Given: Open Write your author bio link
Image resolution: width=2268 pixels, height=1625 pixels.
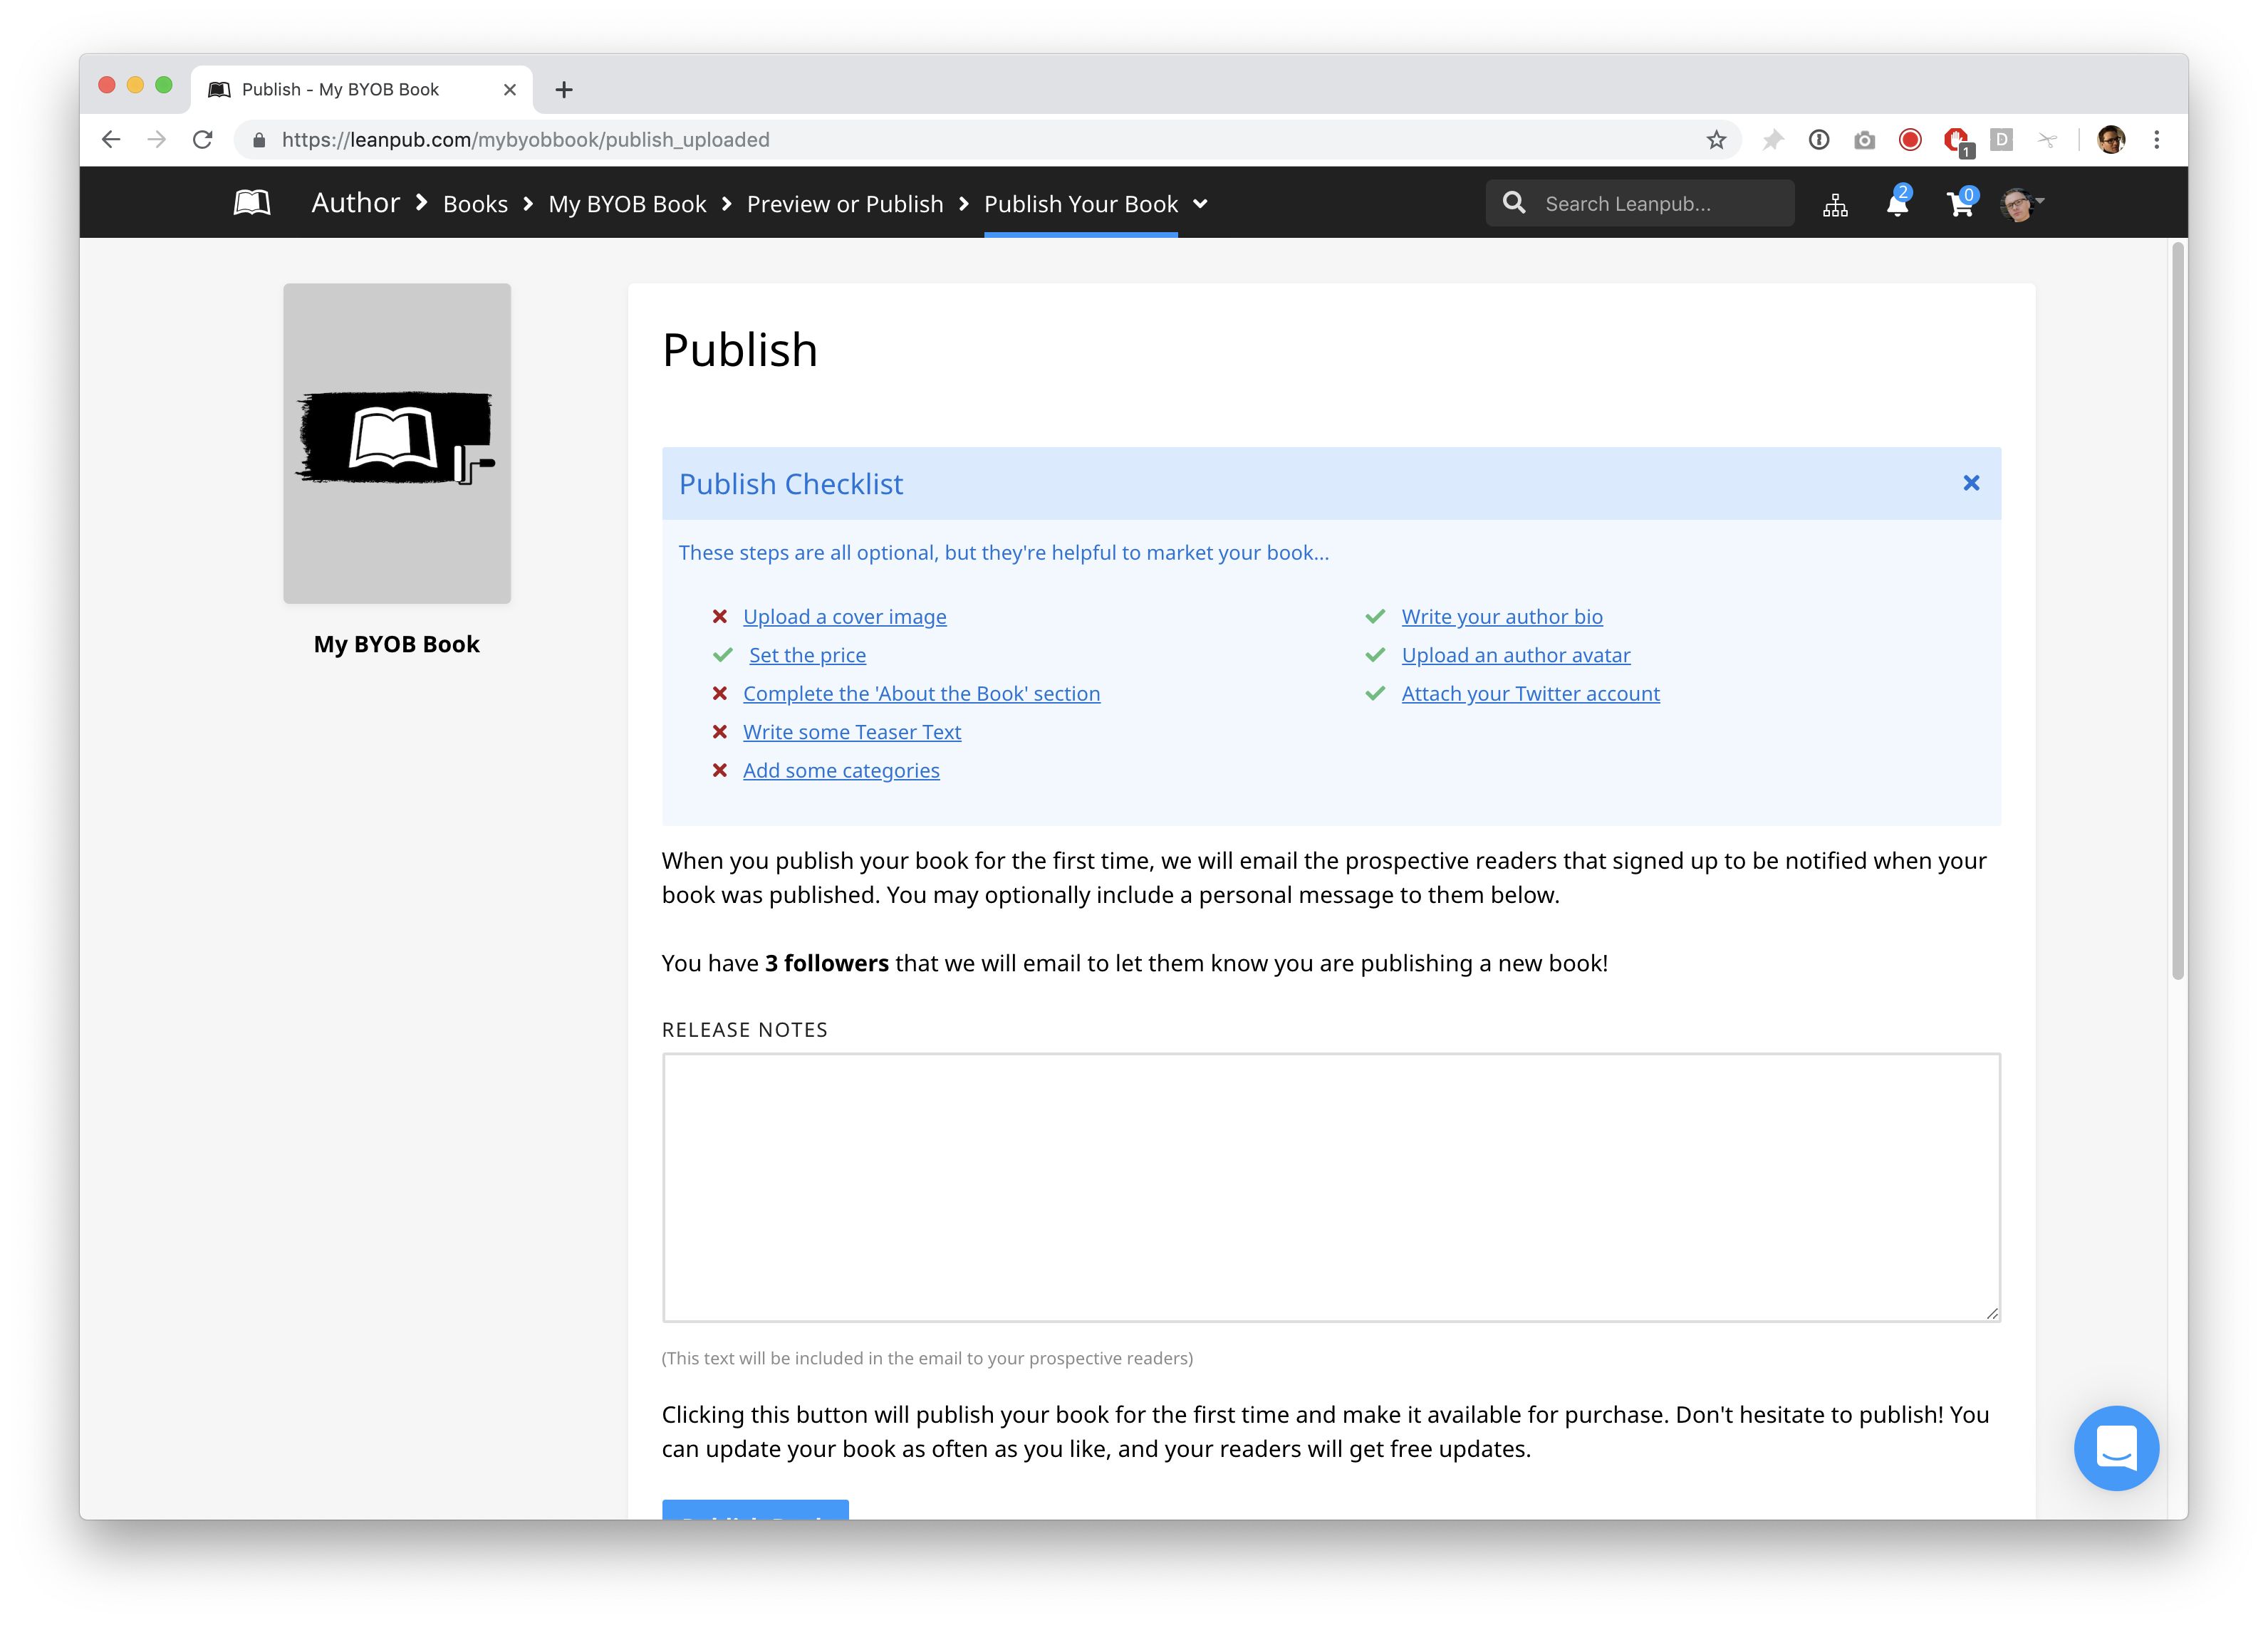Looking at the screenshot, I should 1502,617.
